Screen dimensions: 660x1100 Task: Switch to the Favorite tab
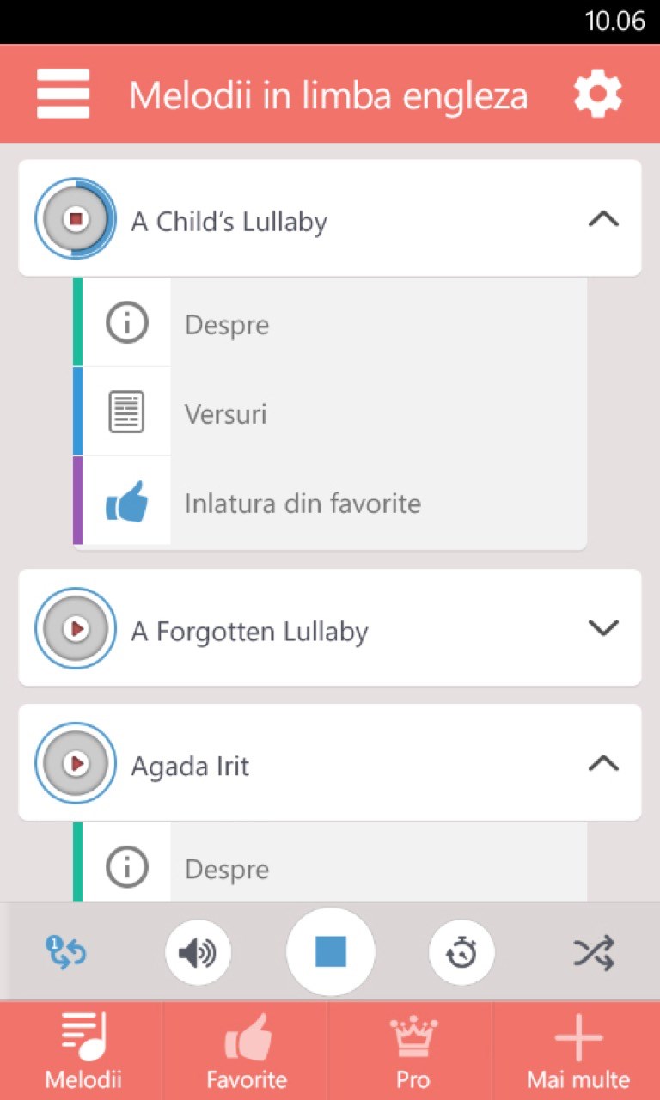[x=247, y=1050]
